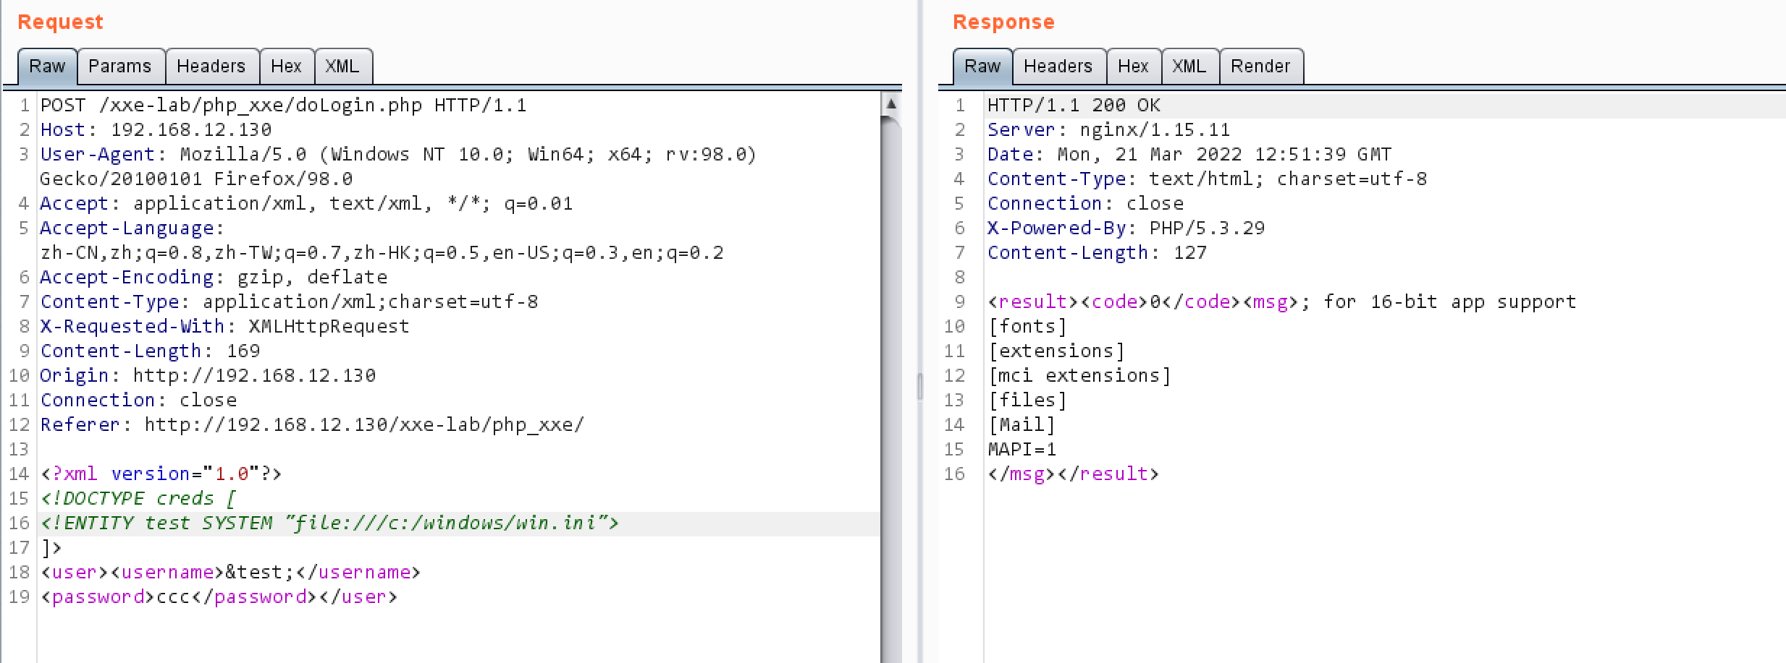Click the Referer header line
This screenshot has height=663, width=1786.
[x=312, y=425]
